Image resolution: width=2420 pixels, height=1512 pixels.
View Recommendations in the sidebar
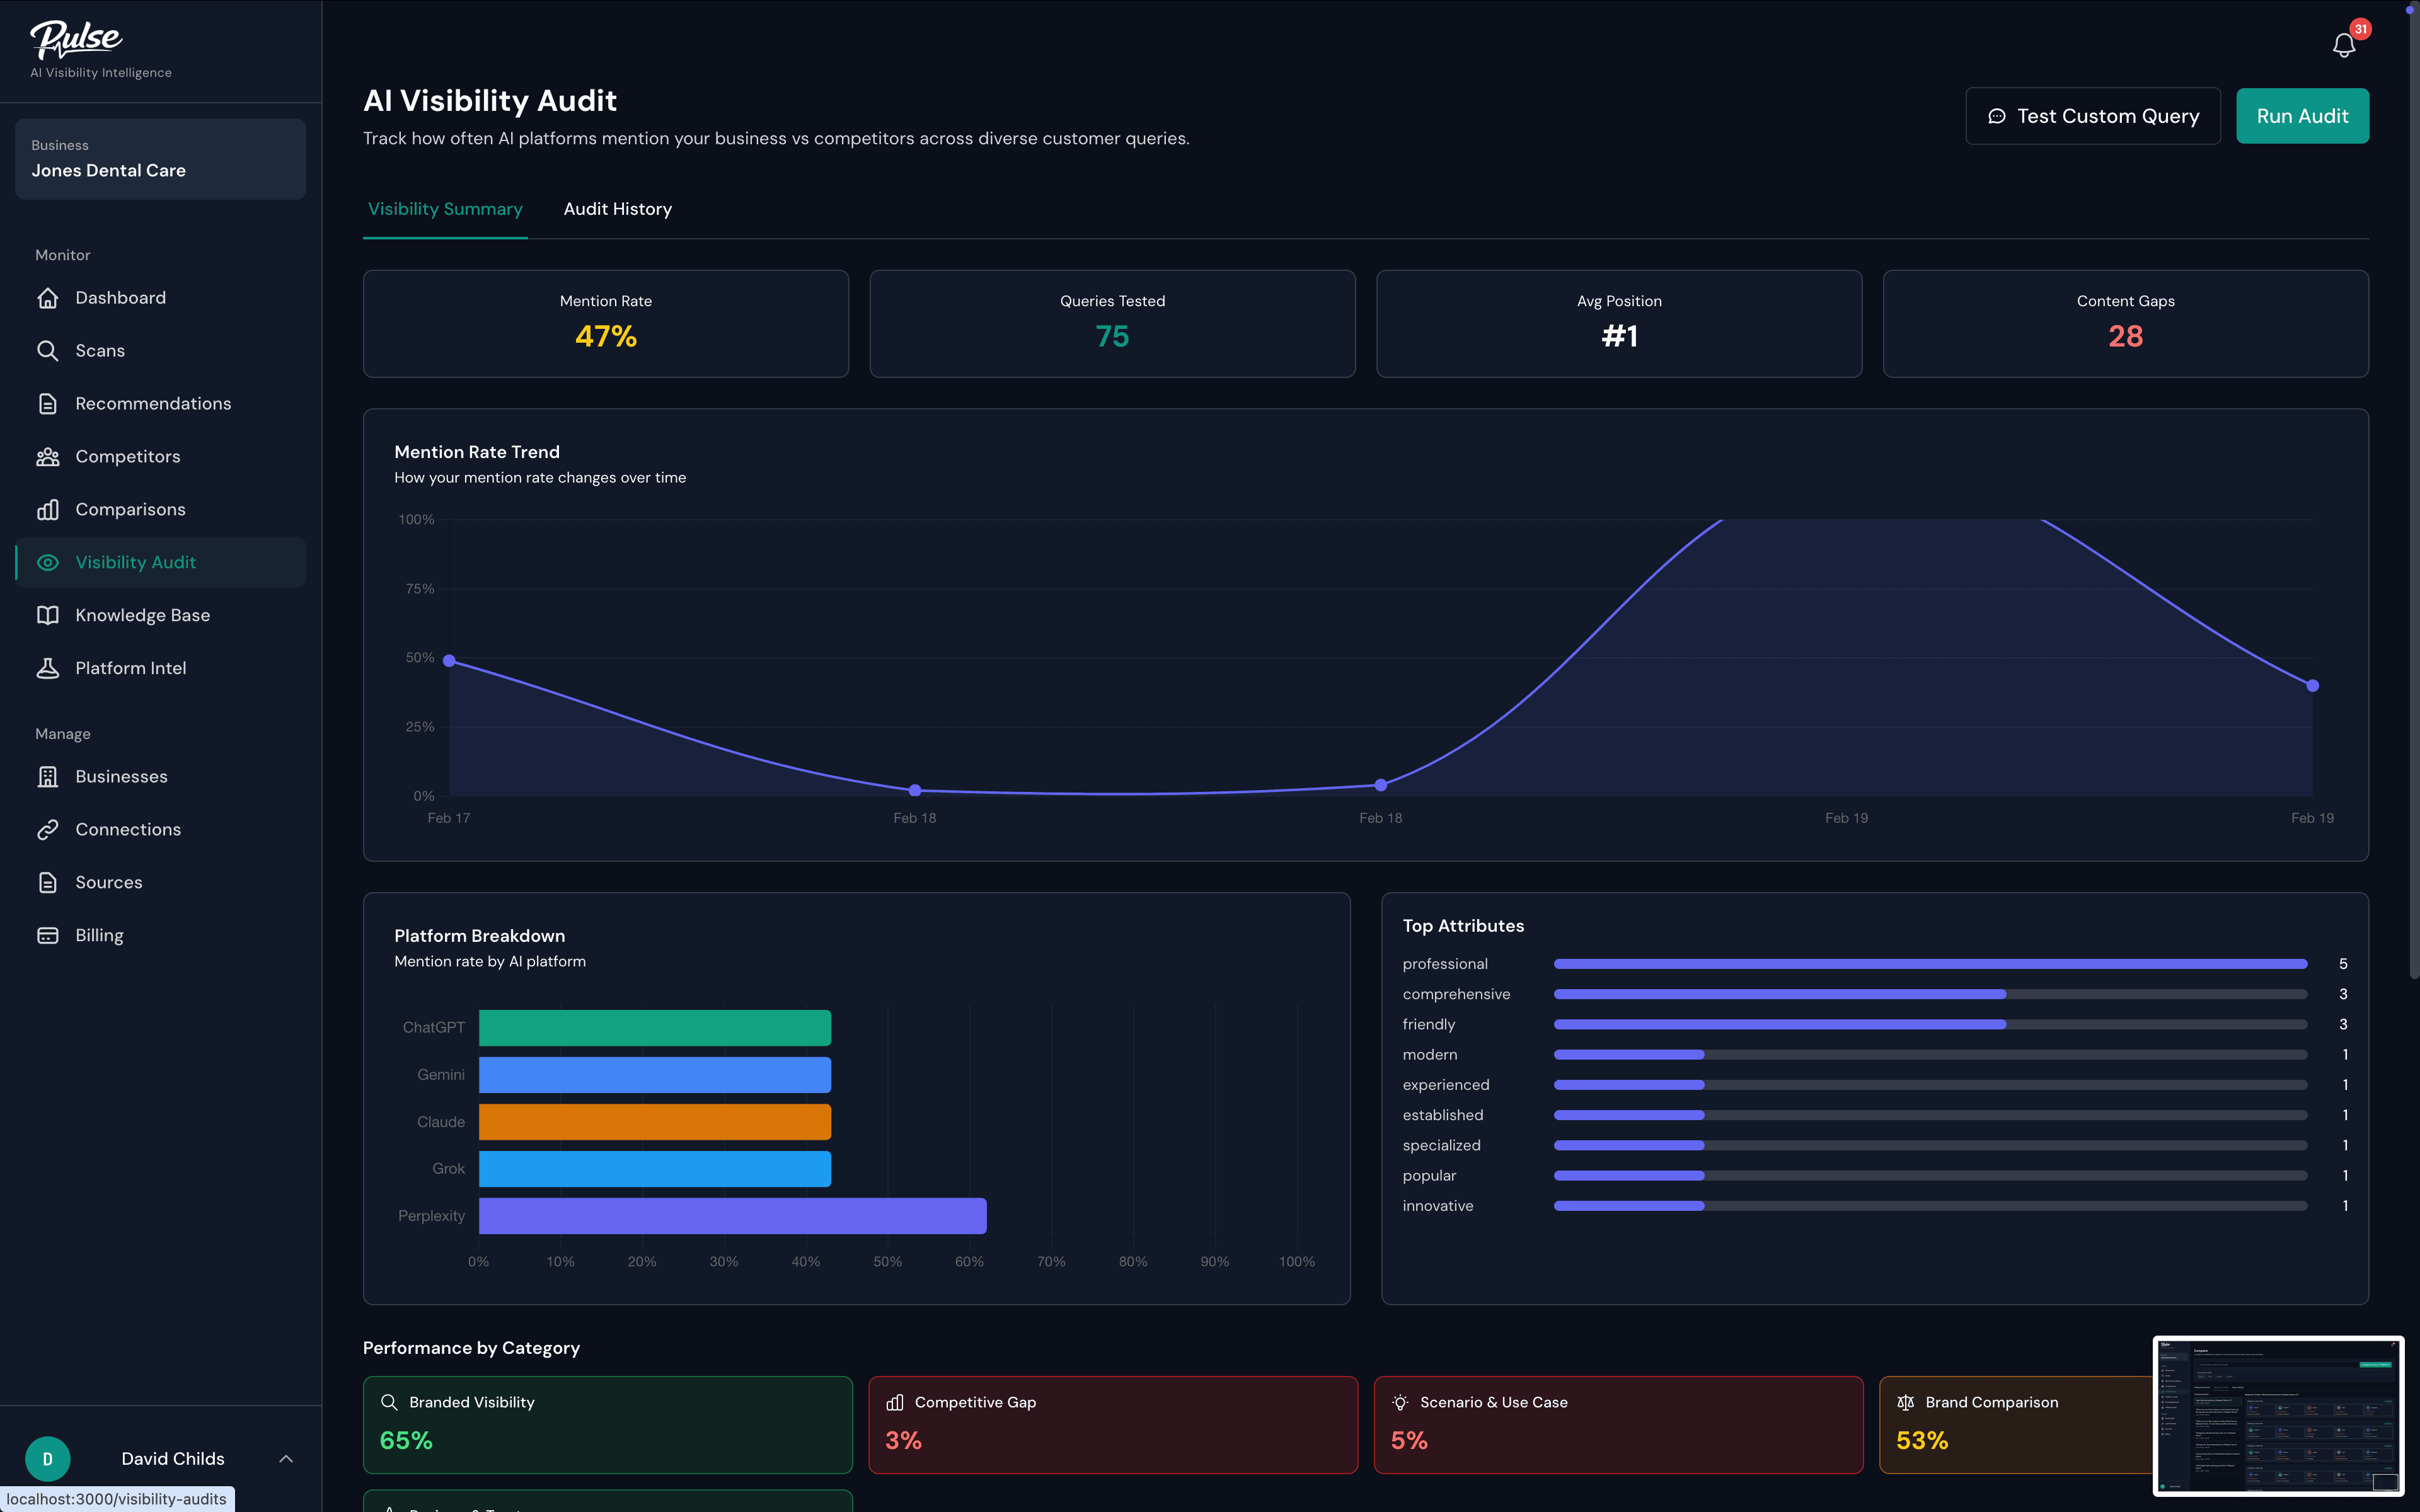pos(152,403)
